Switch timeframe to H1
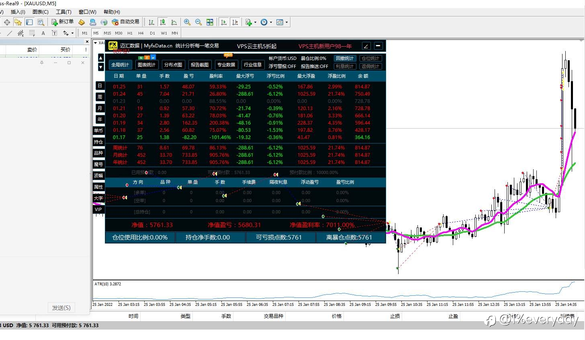This screenshot has width=585, height=340. pyautogui.click(x=130, y=33)
